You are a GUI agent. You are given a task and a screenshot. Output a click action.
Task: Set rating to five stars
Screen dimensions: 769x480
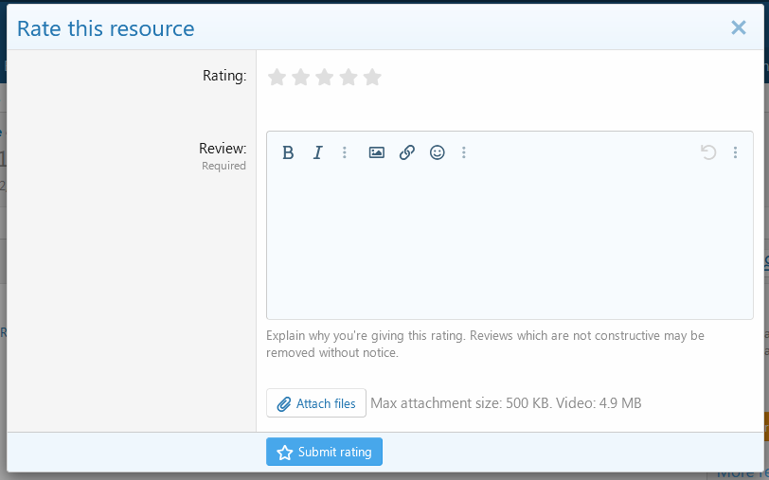pyautogui.click(x=373, y=77)
